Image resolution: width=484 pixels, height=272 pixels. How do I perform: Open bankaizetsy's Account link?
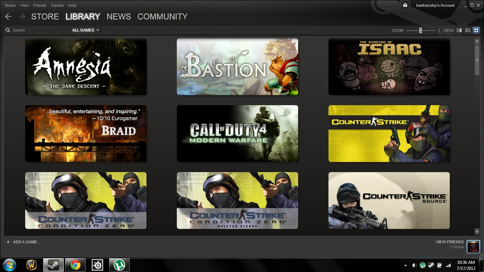click(x=435, y=5)
